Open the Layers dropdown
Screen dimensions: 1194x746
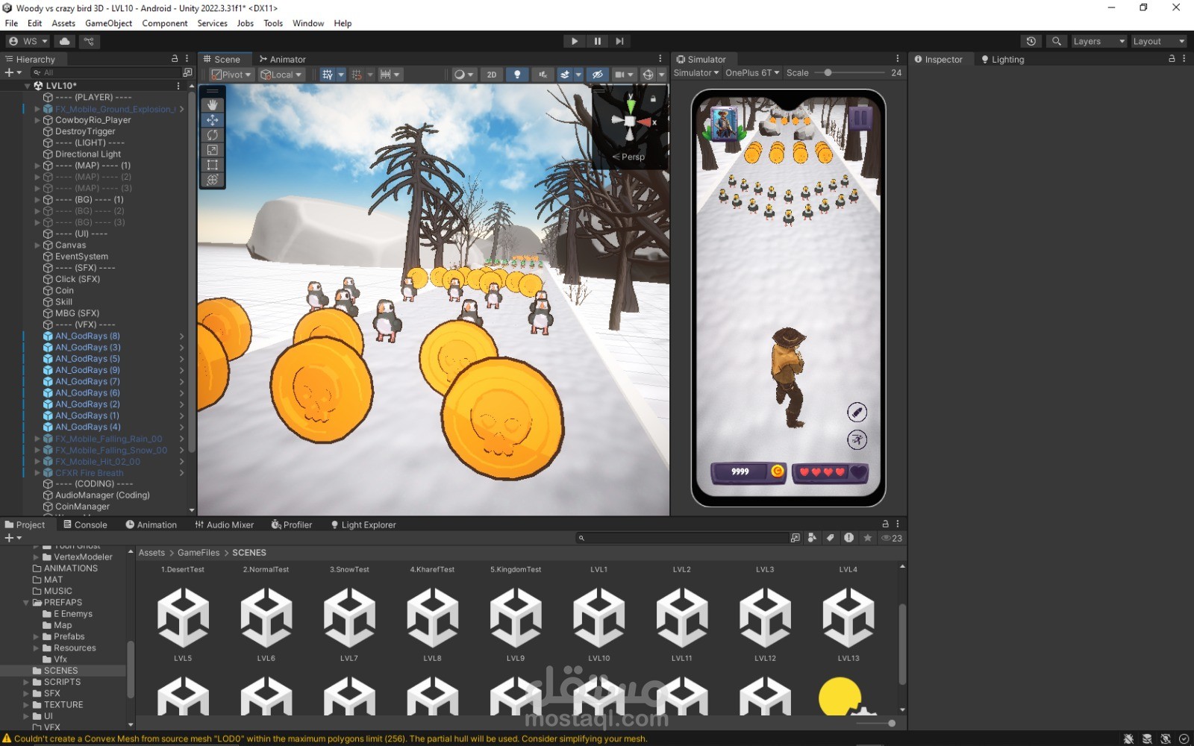click(x=1098, y=41)
